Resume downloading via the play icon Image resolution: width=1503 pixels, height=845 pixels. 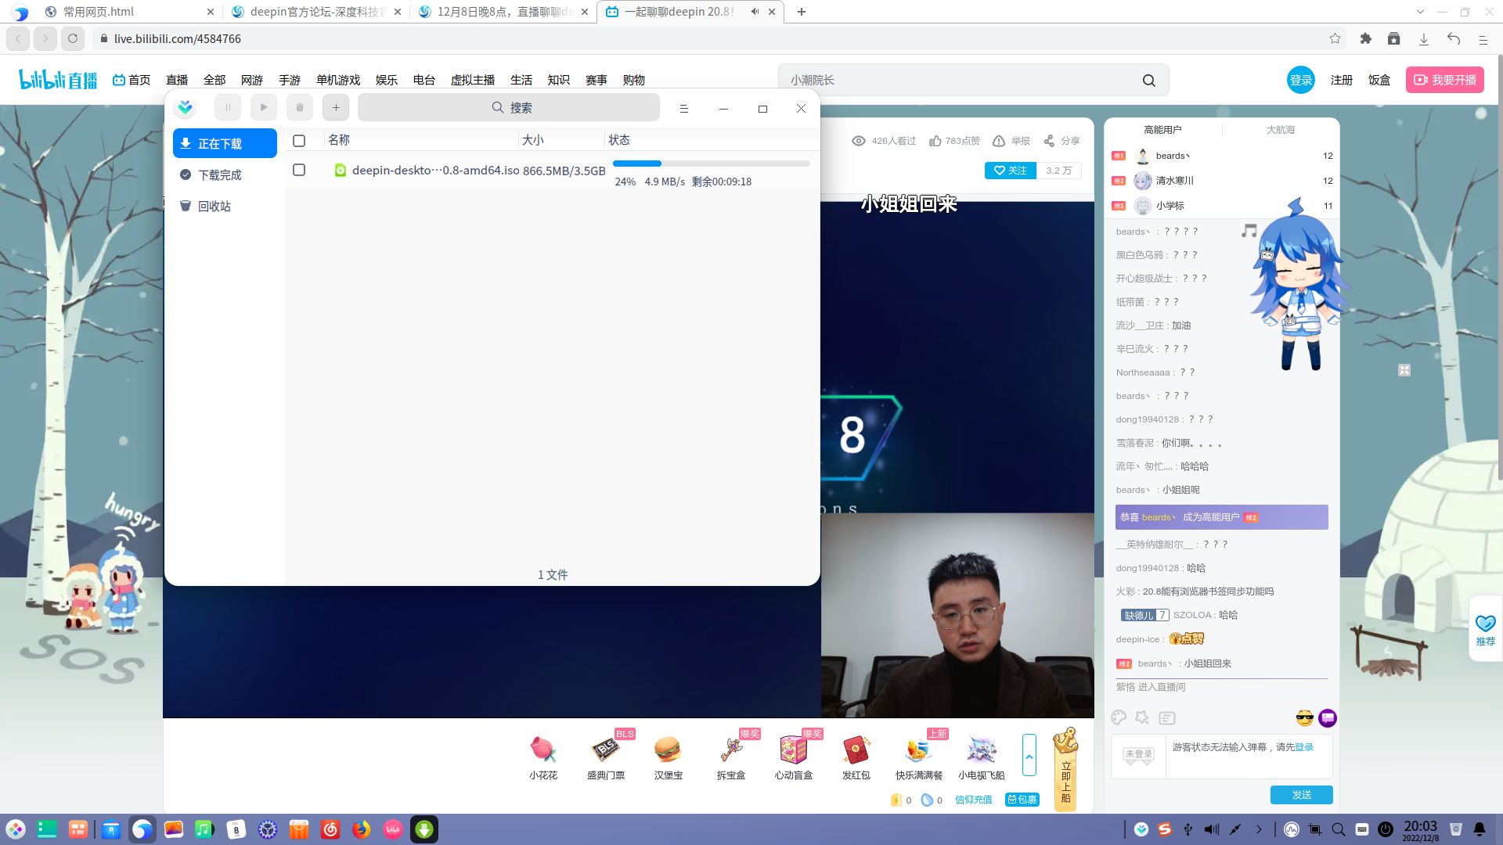coord(263,107)
